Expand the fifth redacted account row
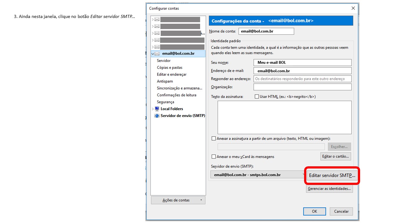 click(x=153, y=47)
